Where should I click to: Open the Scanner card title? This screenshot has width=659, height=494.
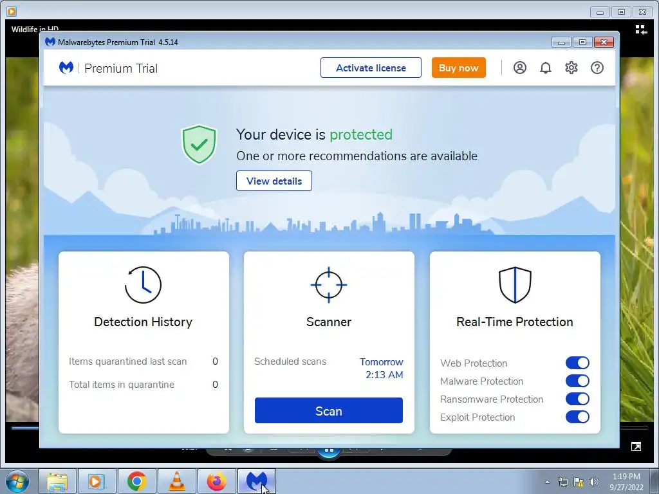pyautogui.click(x=329, y=322)
